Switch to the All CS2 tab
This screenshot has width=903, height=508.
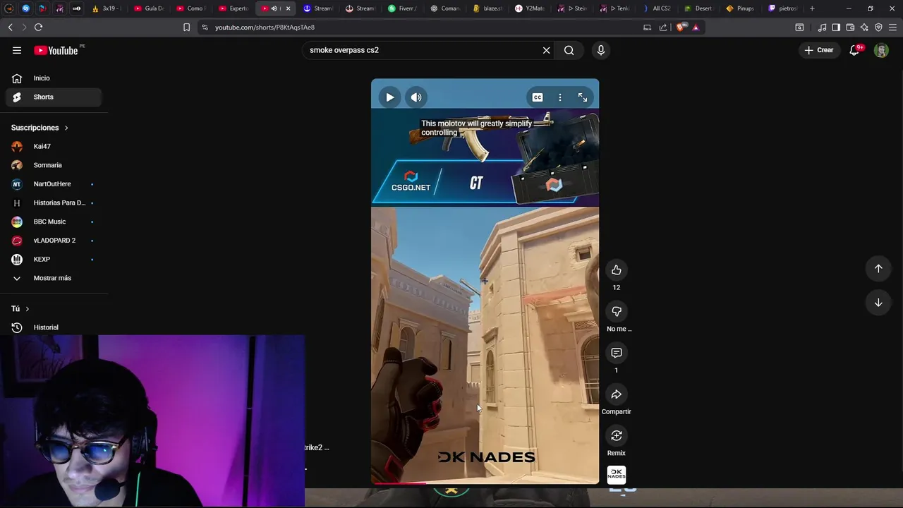[657, 8]
